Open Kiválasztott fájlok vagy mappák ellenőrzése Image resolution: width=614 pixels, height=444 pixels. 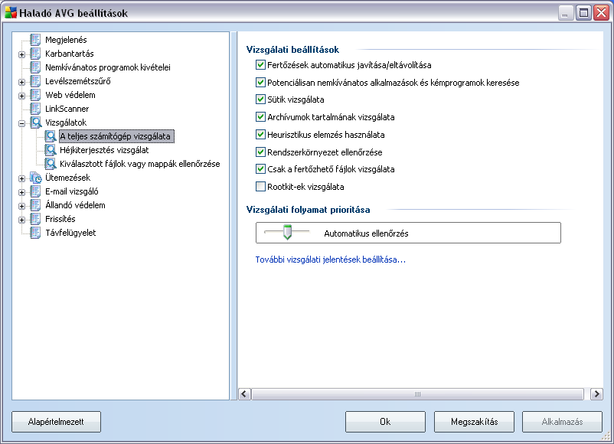point(140,164)
